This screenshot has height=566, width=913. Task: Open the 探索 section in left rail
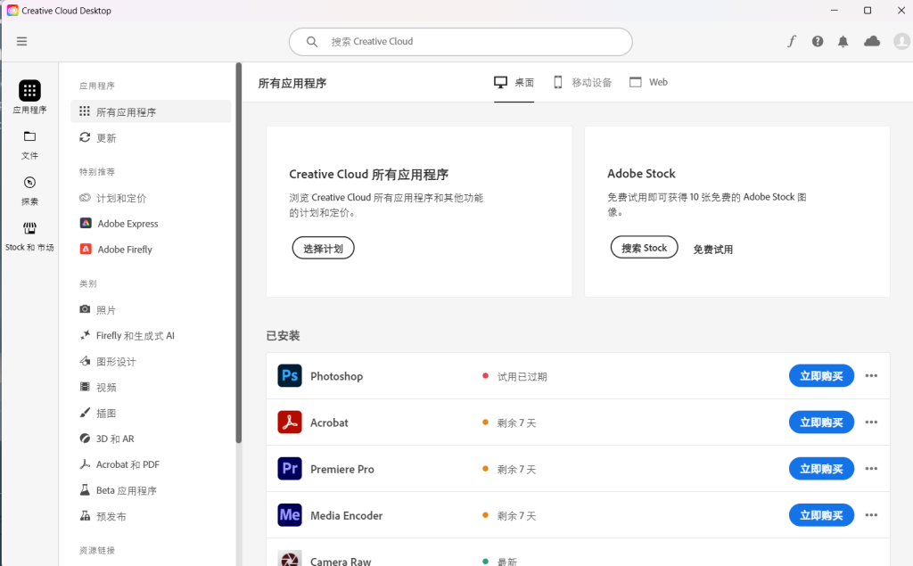(x=29, y=190)
